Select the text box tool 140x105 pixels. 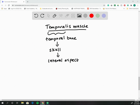(73, 16)
